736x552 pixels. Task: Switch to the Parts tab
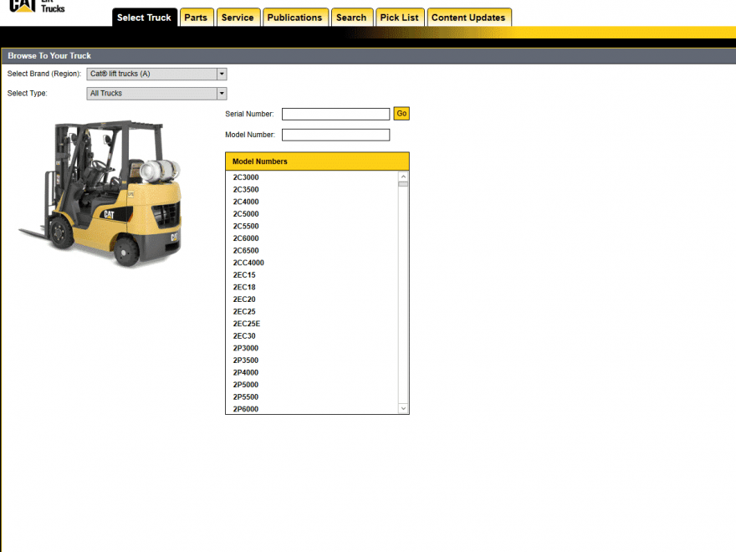click(x=197, y=18)
